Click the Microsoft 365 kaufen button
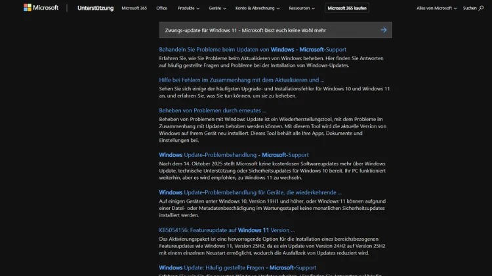 347,8
